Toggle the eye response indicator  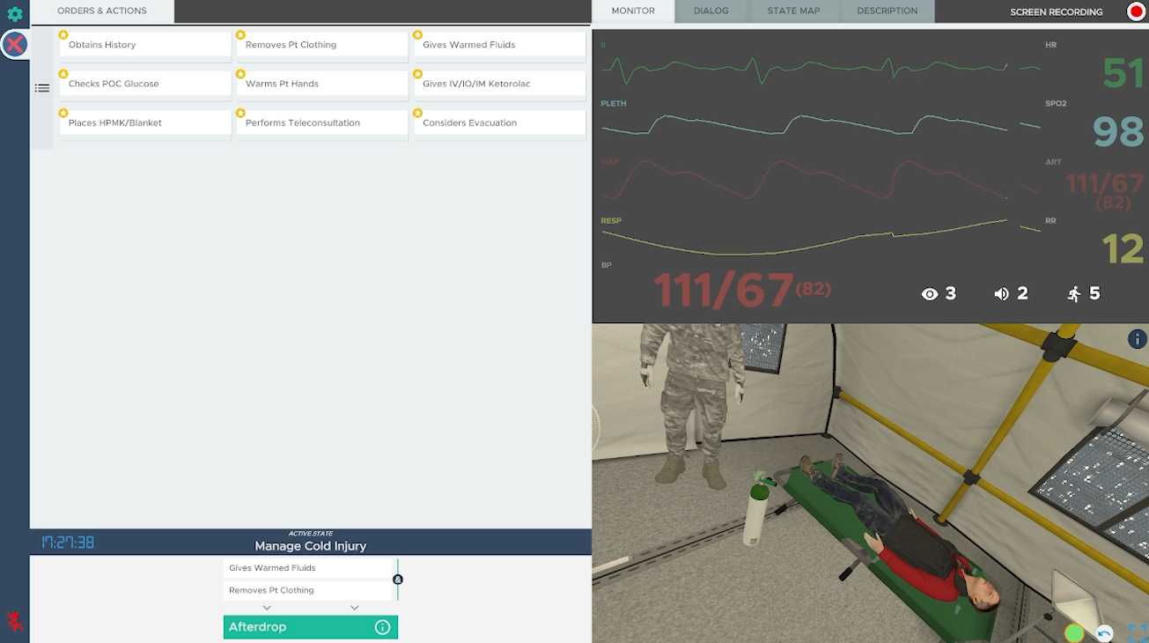pyautogui.click(x=930, y=294)
